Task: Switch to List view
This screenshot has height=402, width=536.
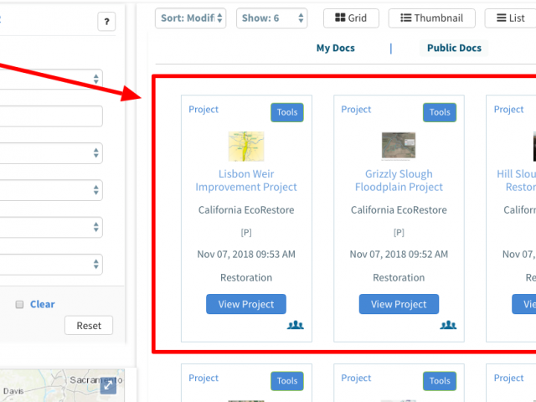Action: pyautogui.click(x=510, y=18)
